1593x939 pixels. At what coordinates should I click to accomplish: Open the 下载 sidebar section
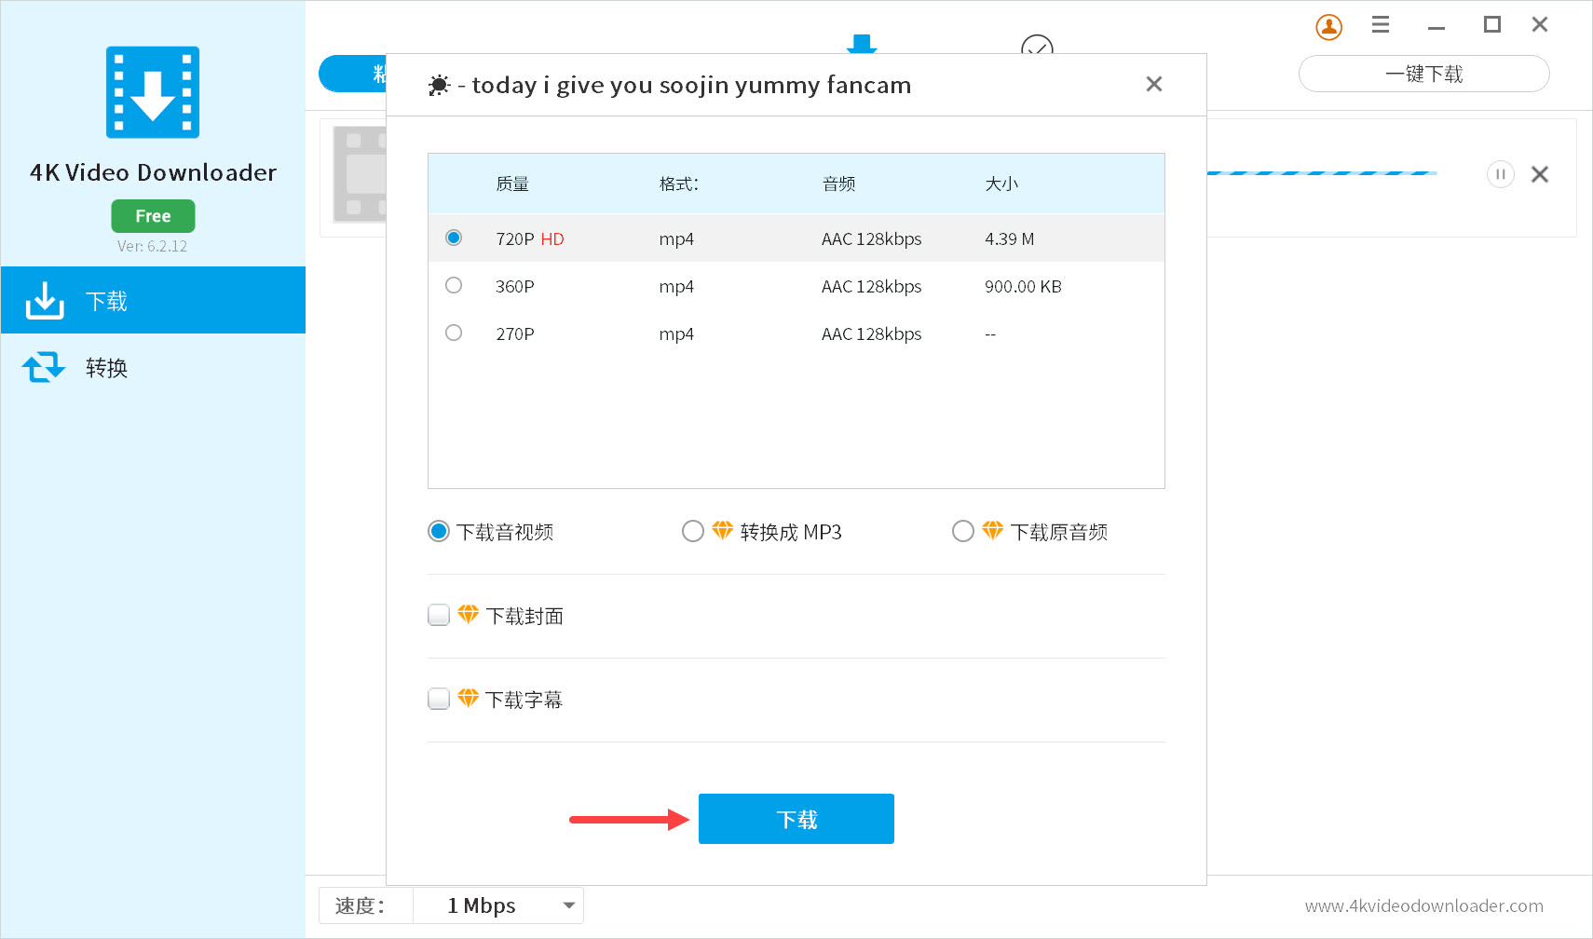pyautogui.click(x=153, y=300)
